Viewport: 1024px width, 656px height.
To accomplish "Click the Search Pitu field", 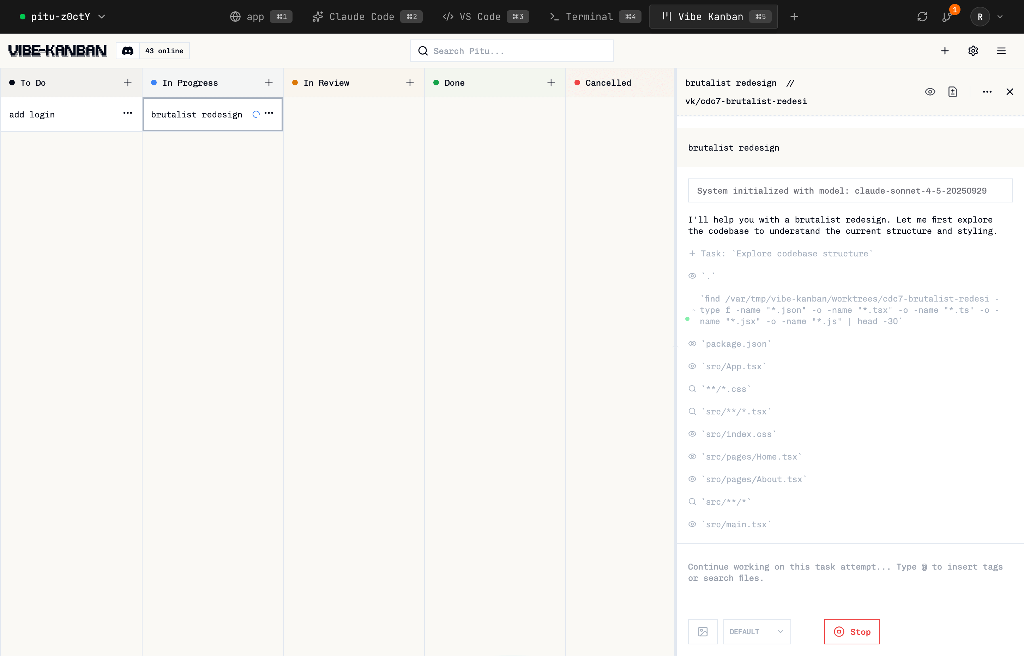I will 511,51.
